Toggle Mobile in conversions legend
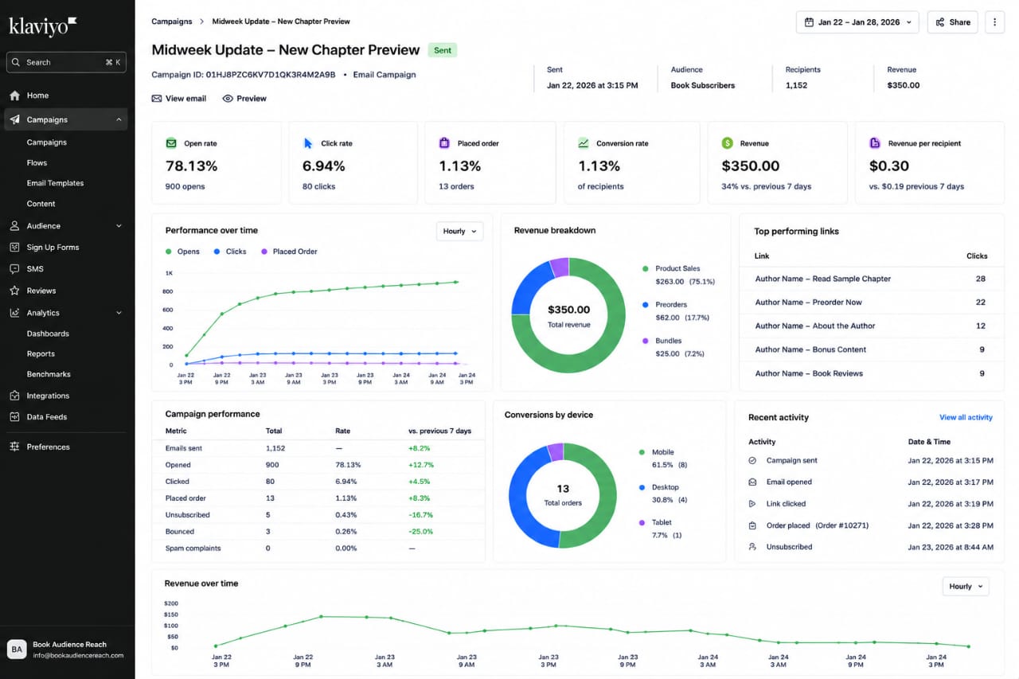 pyautogui.click(x=663, y=459)
